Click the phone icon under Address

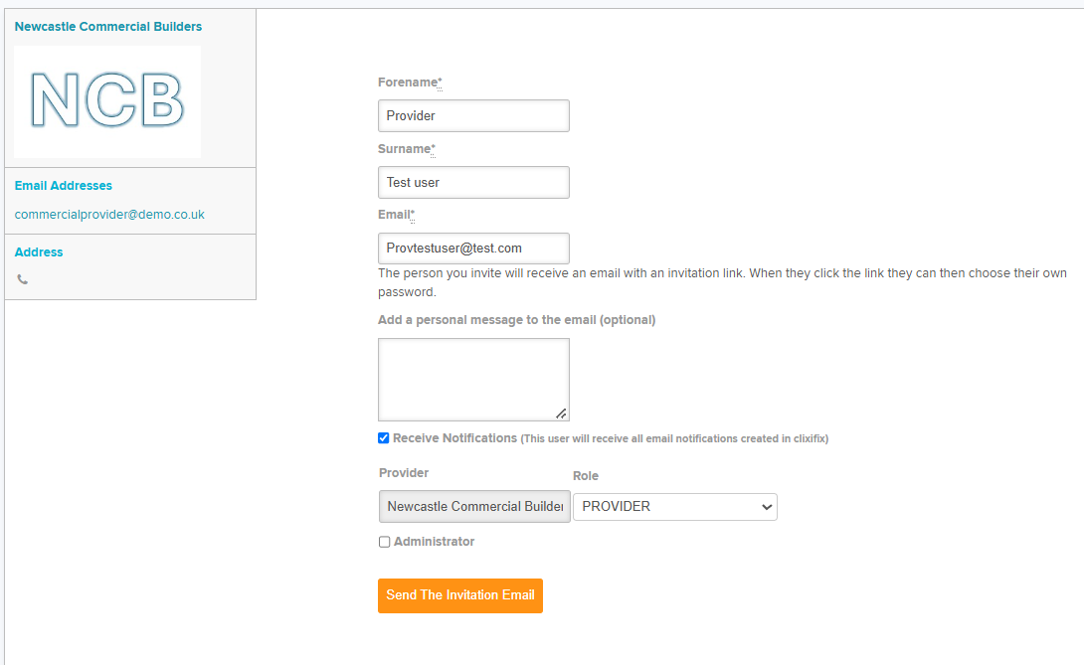[x=23, y=279]
